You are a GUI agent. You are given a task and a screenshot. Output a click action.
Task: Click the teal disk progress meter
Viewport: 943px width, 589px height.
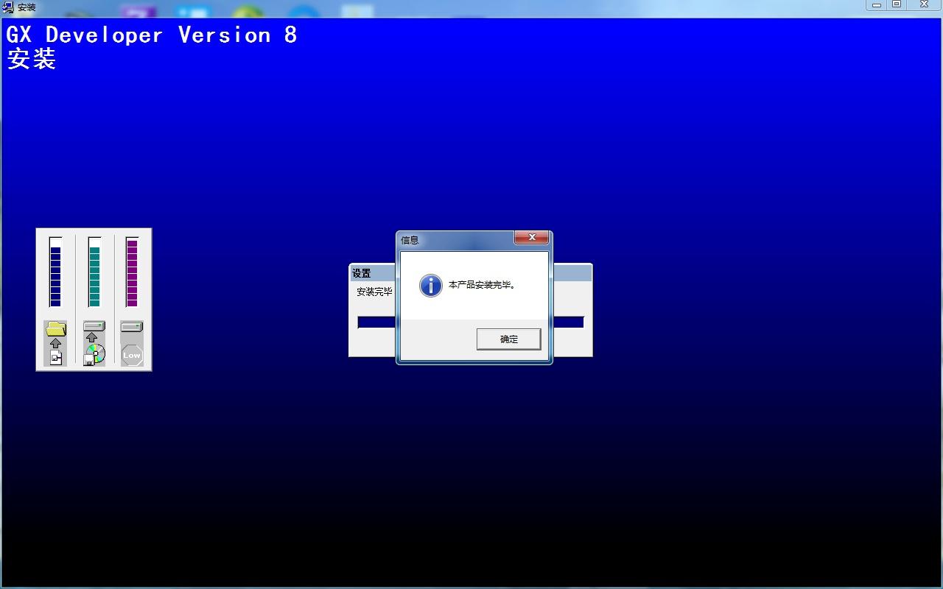(94, 272)
